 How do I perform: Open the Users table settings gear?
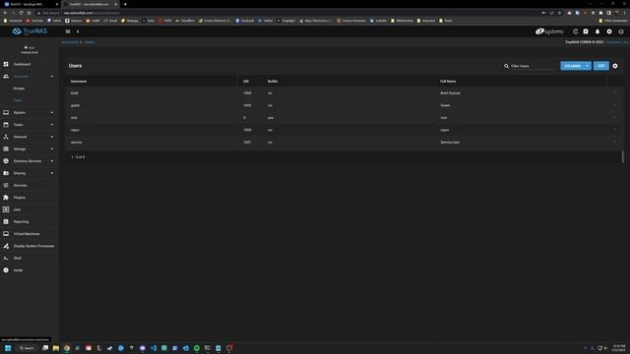(615, 66)
